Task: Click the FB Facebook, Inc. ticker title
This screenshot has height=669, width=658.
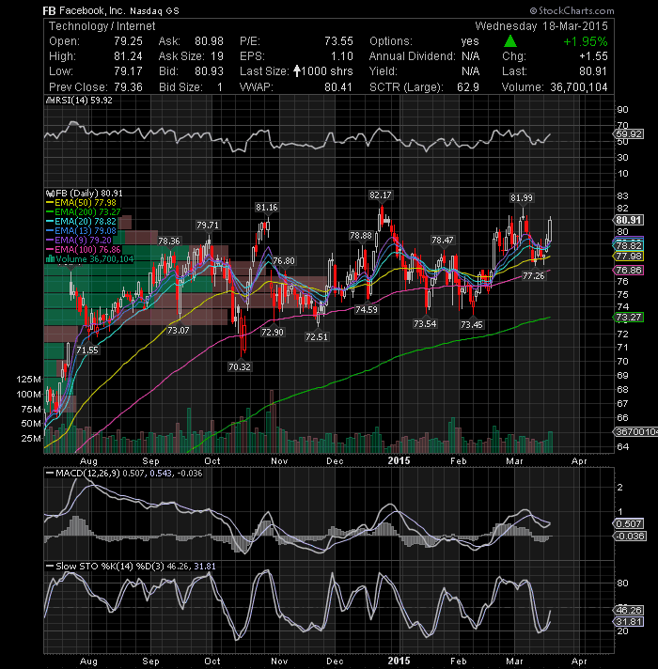Action: coord(111,10)
